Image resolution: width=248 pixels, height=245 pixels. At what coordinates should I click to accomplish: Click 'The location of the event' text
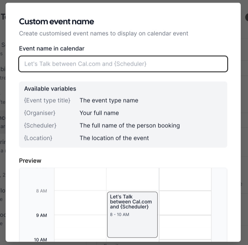(x=114, y=138)
